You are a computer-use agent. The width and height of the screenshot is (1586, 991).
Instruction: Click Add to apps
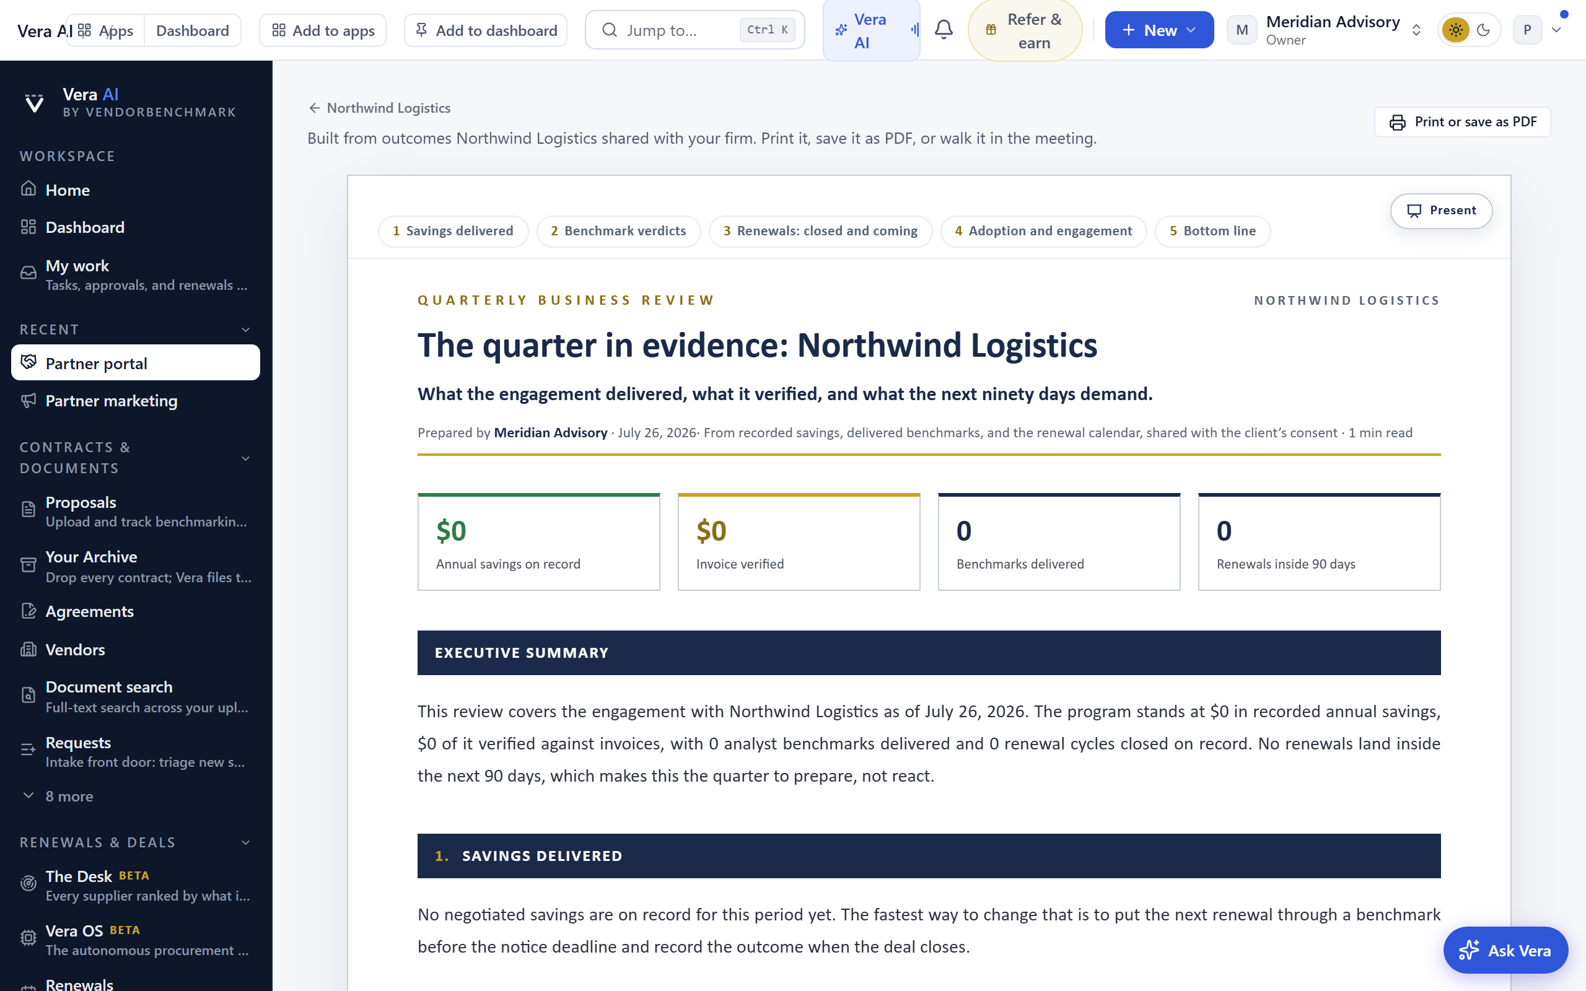point(323,31)
